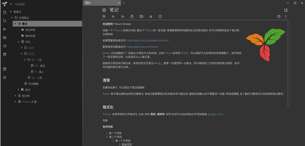
Task: Open the Note Map ribbon icon
Action: (141, 16)
